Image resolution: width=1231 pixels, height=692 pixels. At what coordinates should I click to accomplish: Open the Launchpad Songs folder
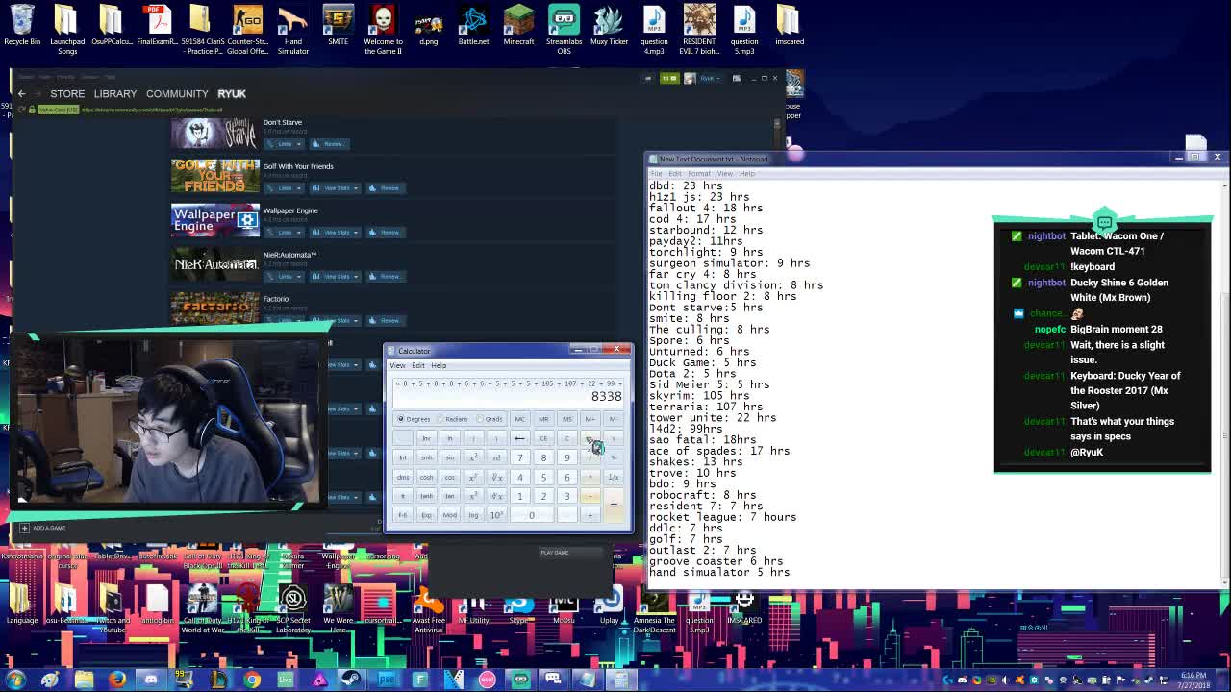click(67, 29)
